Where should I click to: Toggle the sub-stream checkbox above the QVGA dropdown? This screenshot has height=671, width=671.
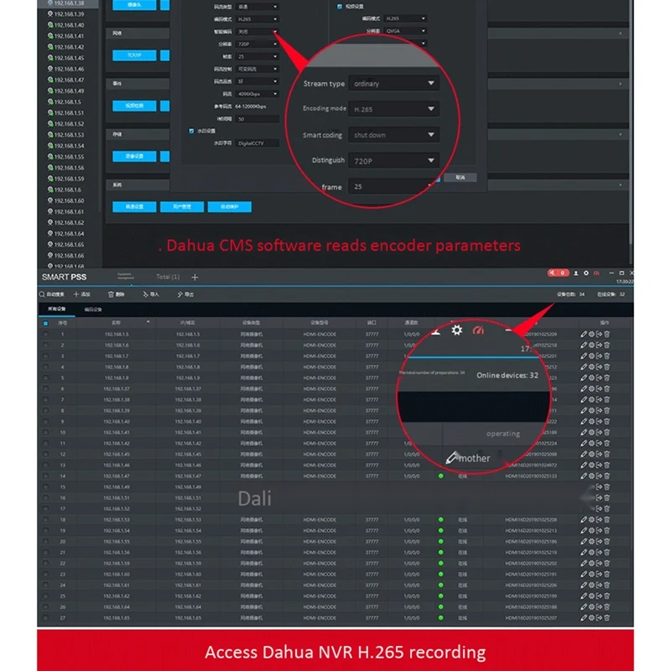[340, 7]
